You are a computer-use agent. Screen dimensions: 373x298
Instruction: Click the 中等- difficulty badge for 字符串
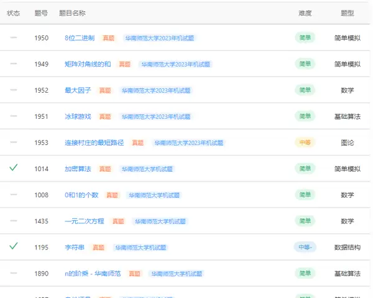click(x=305, y=247)
